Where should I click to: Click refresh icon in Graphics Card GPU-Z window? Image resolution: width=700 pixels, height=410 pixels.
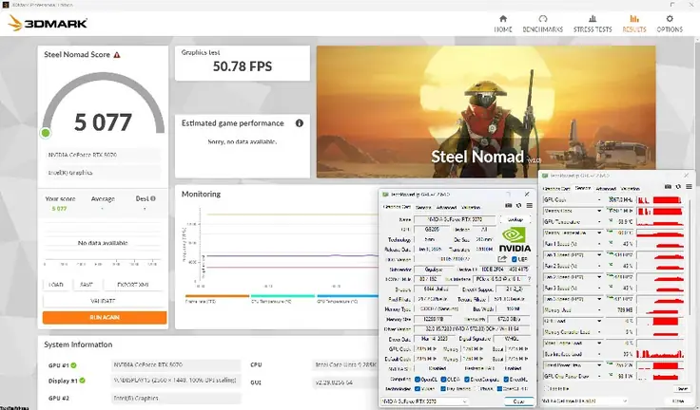pos(518,205)
